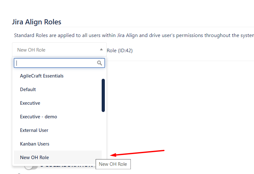Click the search magnifier icon in dropdown

click(99, 63)
